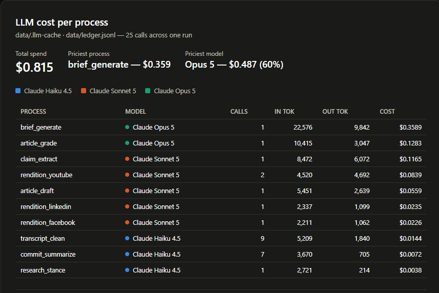Viewport: 439px width, 293px height.
Task: Click the $0.0144 cost value
Action: point(410,239)
